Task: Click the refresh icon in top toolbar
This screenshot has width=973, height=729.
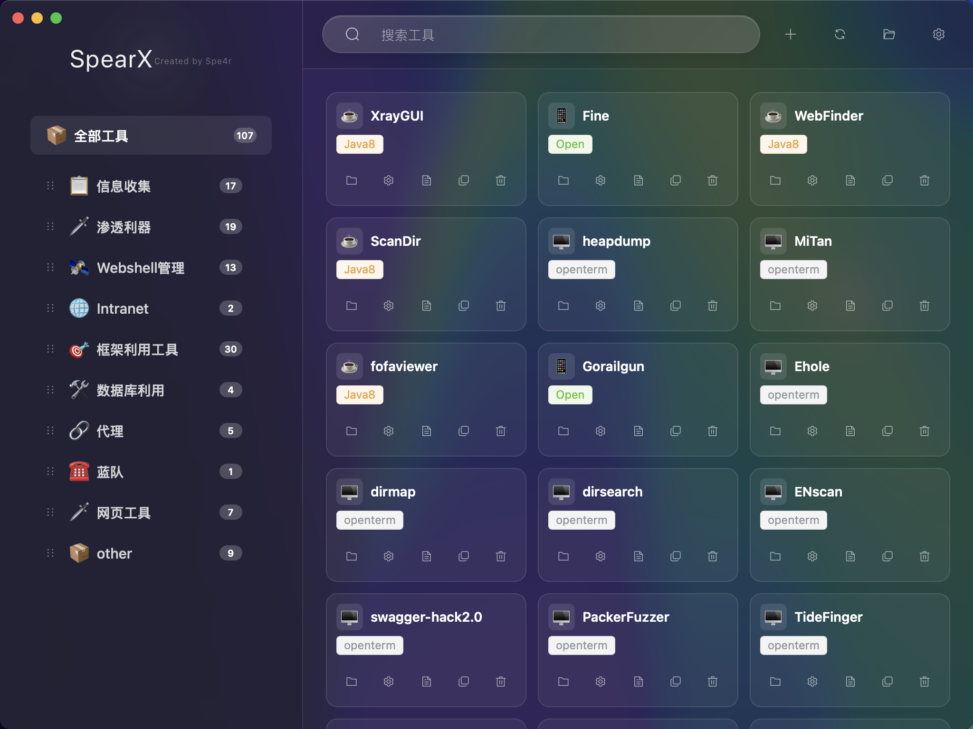Action: click(x=839, y=34)
